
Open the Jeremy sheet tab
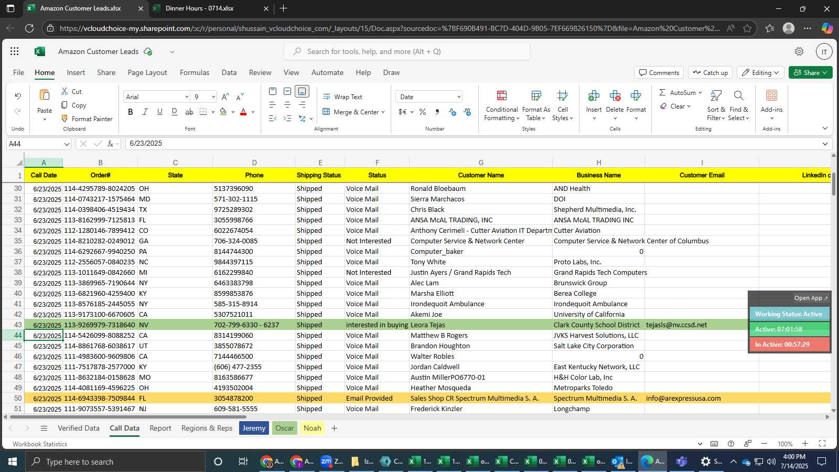(254, 428)
